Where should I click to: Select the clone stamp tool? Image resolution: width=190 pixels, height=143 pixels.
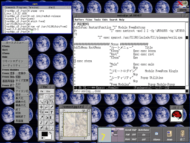coord(46,128)
